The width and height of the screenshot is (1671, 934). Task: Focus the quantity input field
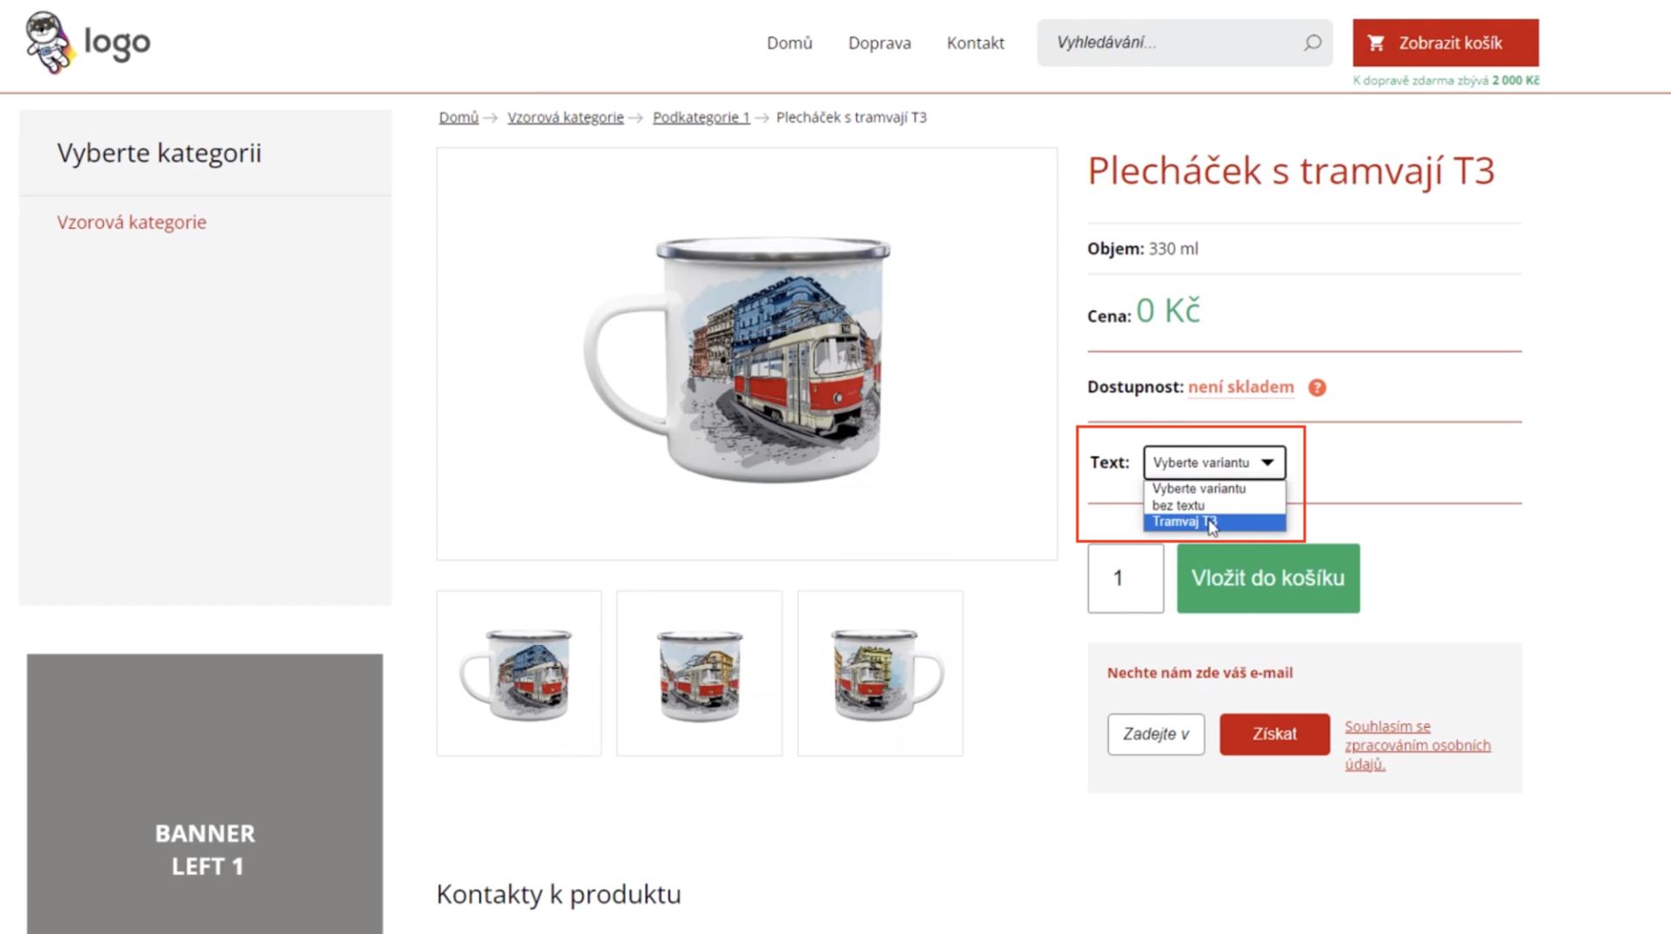pyautogui.click(x=1124, y=578)
